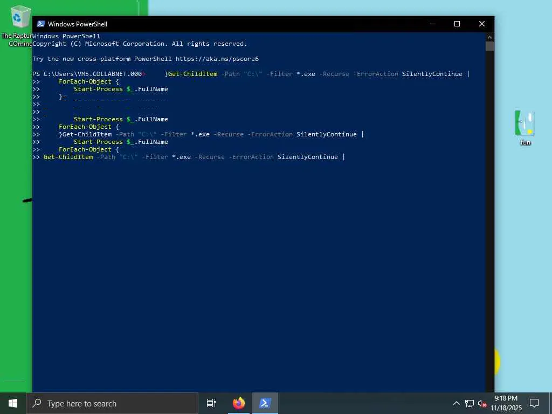This screenshot has width=552, height=414.
Task: Close the PowerShell window
Action: tap(482, 24)
